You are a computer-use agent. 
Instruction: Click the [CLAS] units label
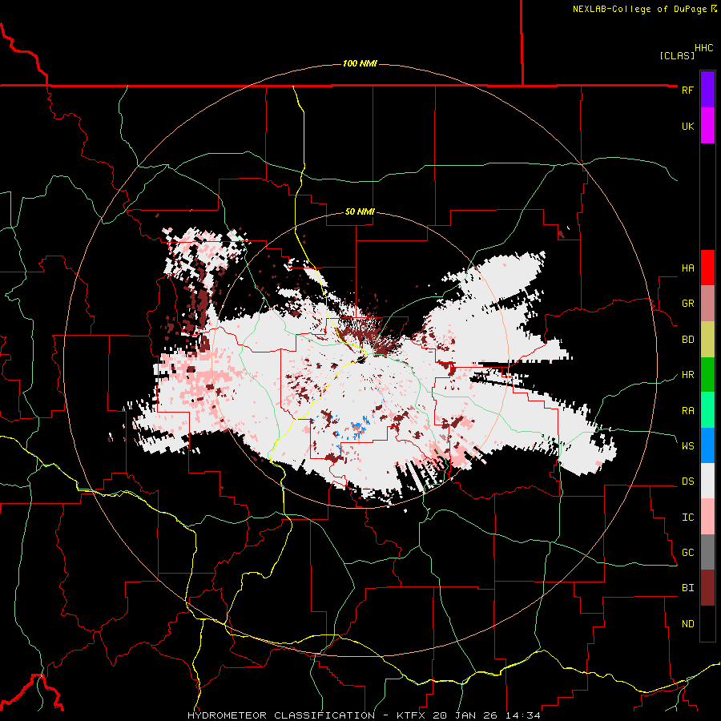[677, 55]
